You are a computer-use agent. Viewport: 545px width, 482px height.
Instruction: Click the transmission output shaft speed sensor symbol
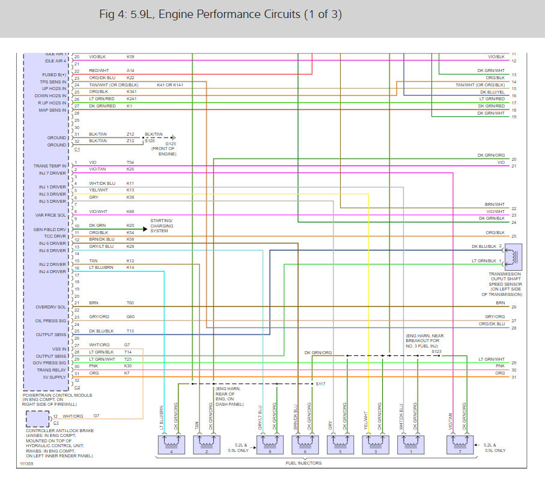pyautogui.click(x=513, y=257)
